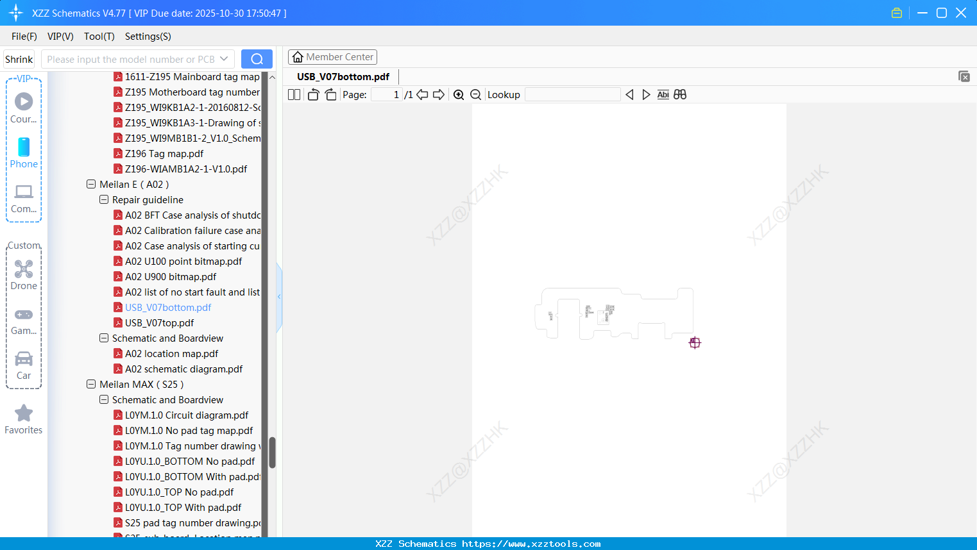977x550 pixels.
Task: Close all tabs icon at right of tab bar
Action: (x=964, y=76)
